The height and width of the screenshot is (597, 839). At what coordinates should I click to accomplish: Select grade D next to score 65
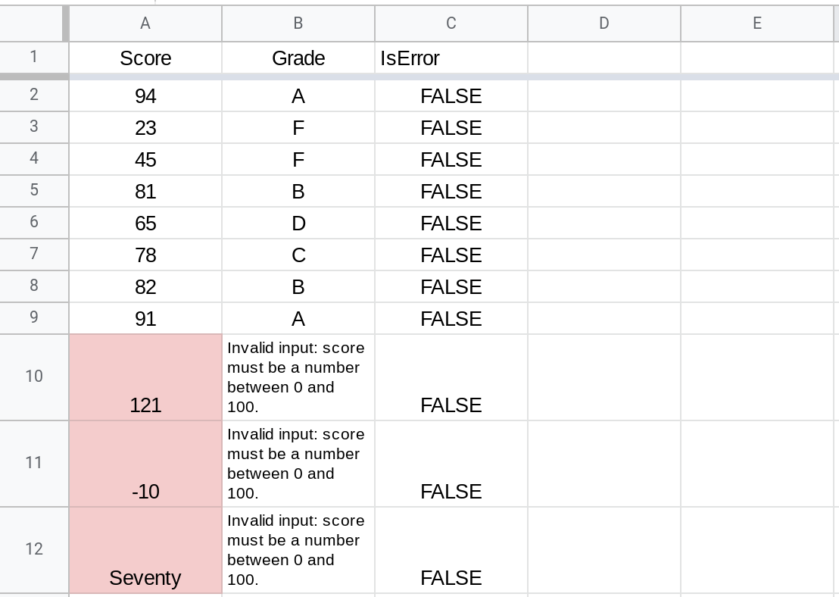298,223
